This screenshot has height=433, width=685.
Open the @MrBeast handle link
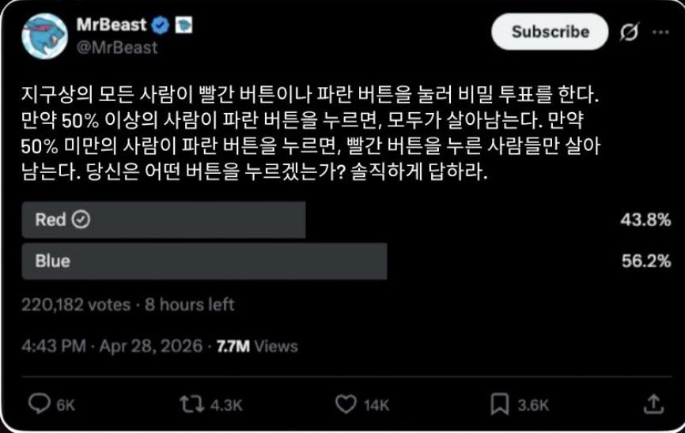click(117, 47)
